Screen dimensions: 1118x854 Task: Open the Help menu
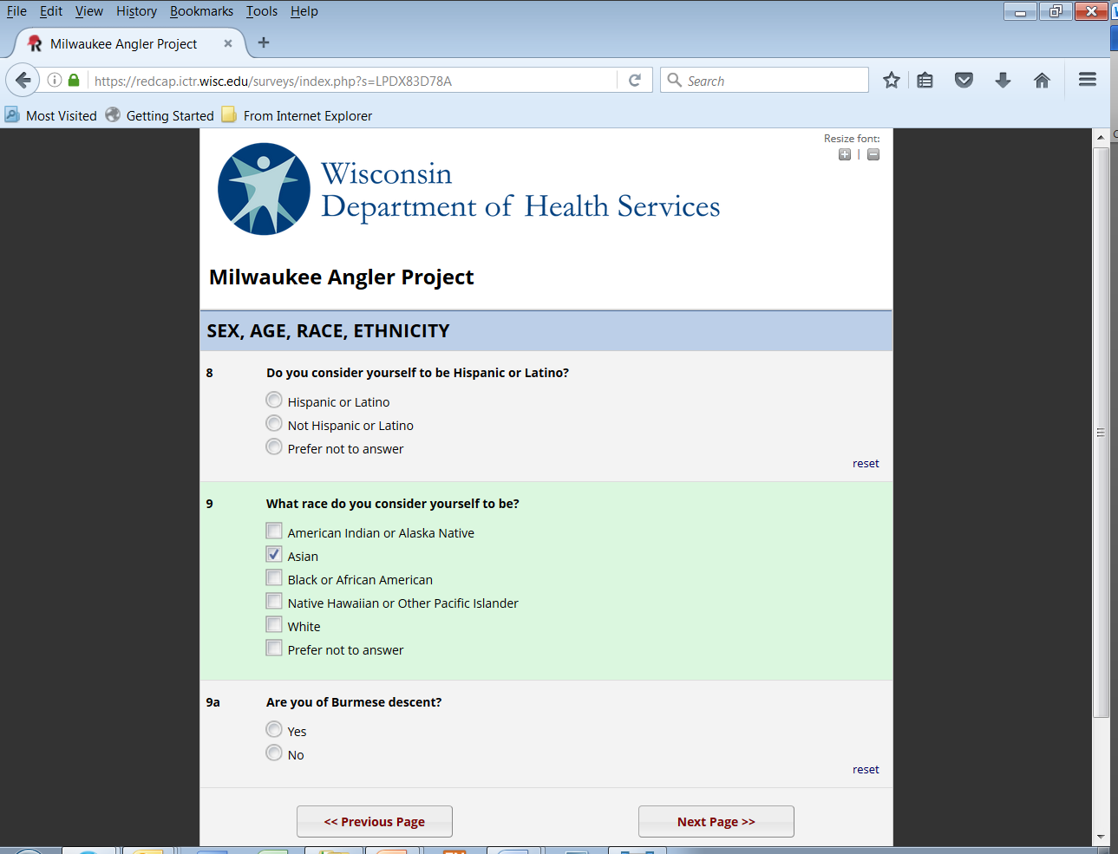click(304, 11)
